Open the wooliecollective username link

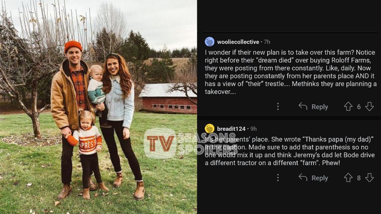coord(238,42)
